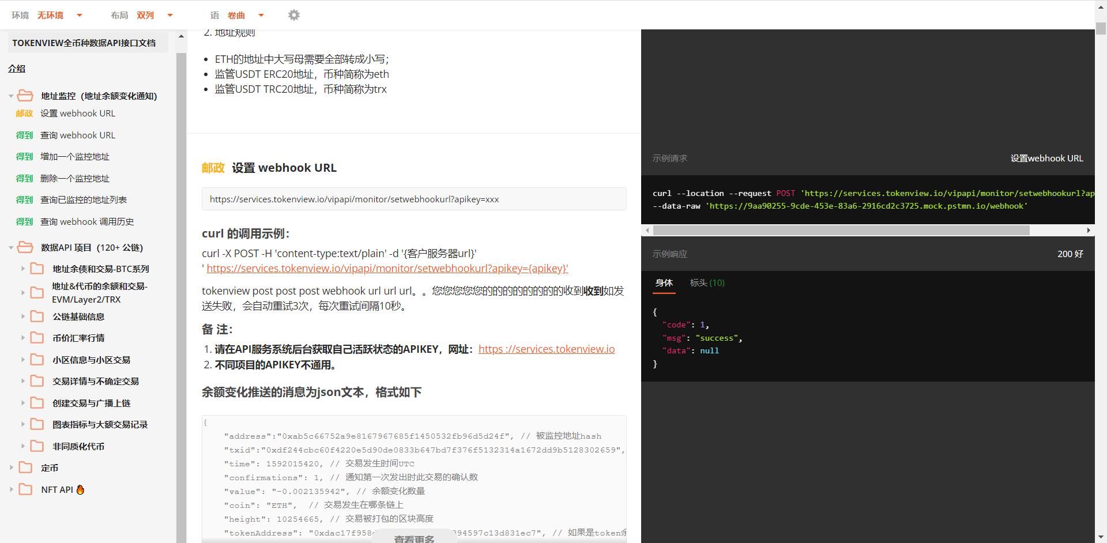Screen dimensions: 1107x543
Task: Click folder icon next to 定币
Action: pos(25,467)
